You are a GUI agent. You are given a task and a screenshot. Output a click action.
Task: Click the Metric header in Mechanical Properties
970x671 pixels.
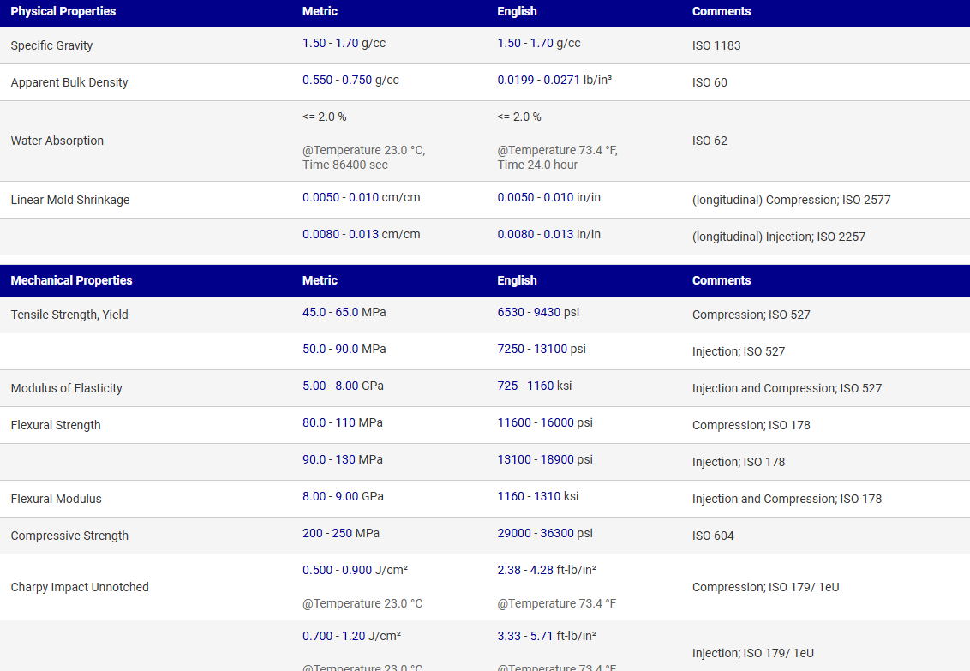click(x=320, y=281)
